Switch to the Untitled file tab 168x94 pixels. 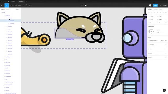click(x=13, y=2)
